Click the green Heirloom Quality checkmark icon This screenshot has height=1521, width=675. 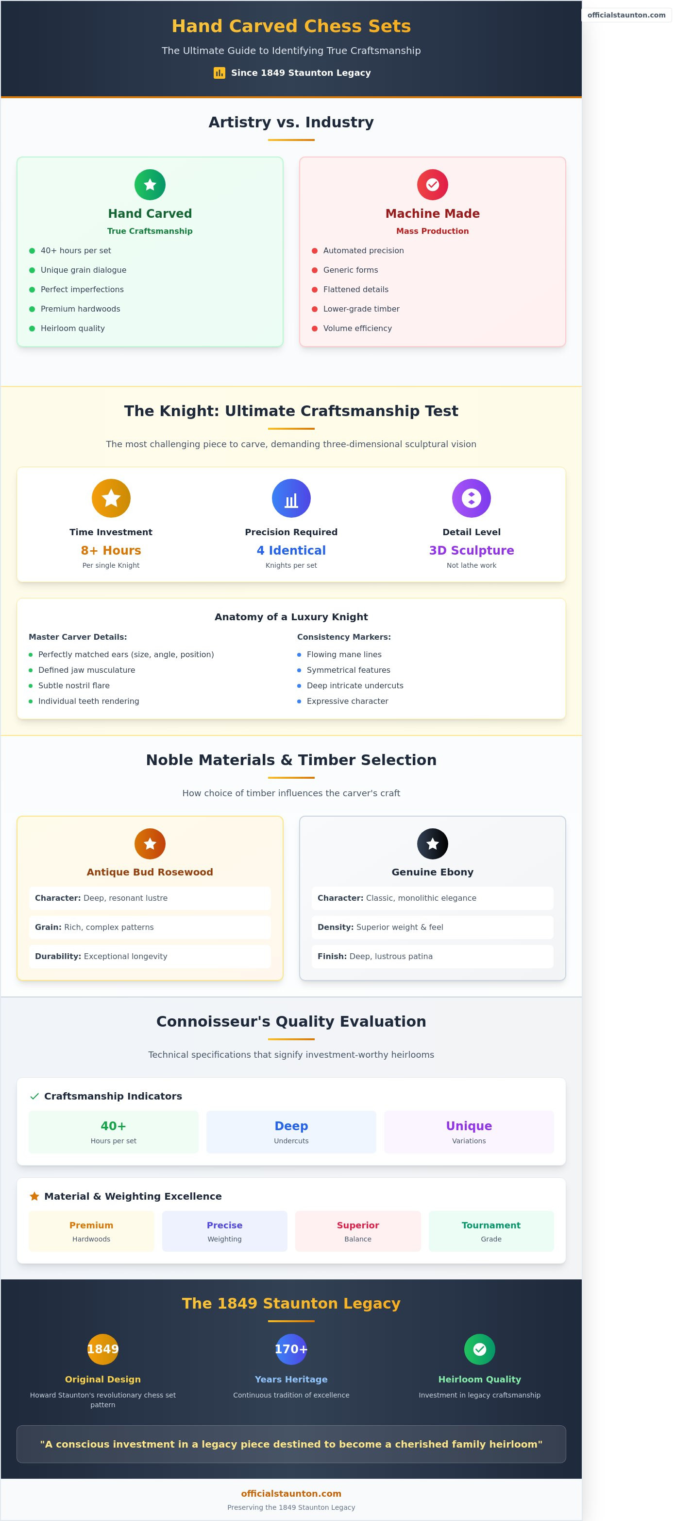[x=480, y=1349]
